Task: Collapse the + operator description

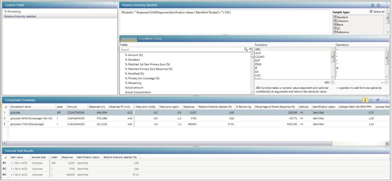Action: 386,82
